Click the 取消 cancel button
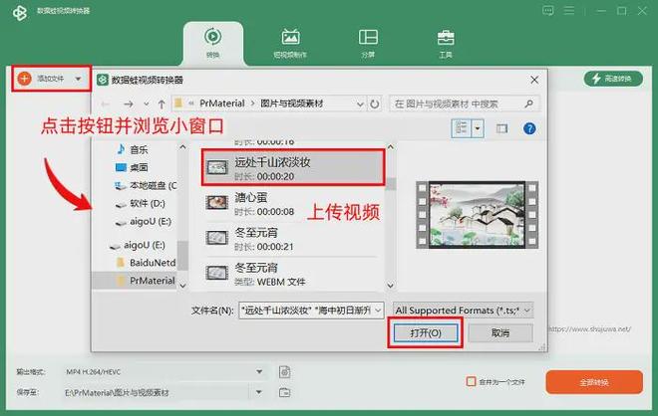Image resolution: width=658 pixels, height=416 pixels. coord(500,333)
